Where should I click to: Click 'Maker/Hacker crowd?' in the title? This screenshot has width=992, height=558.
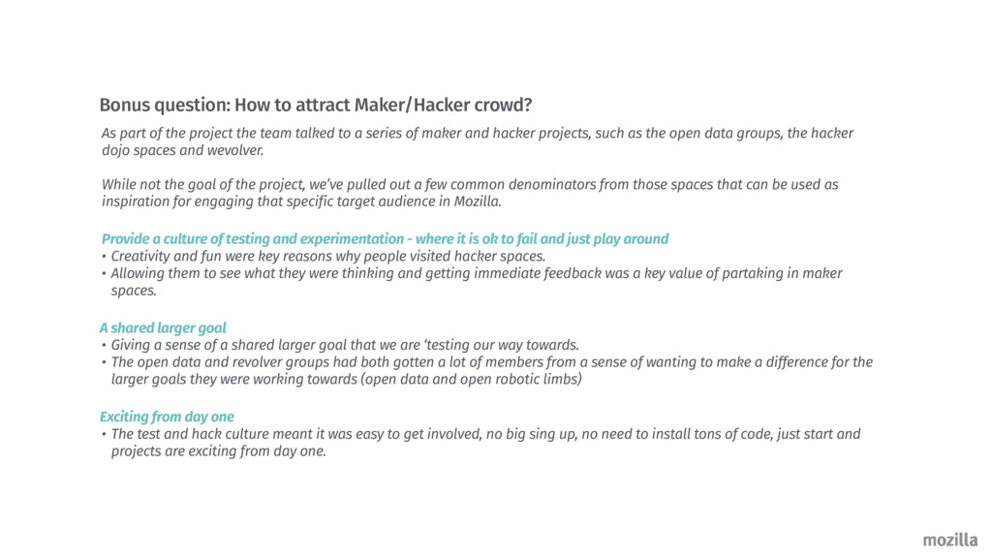pos(443,105)
